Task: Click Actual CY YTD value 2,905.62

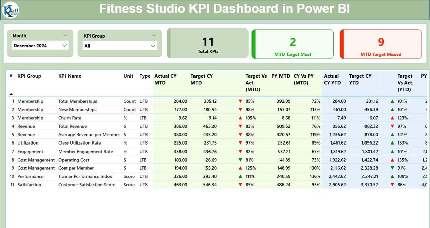Action: (338, 185)
